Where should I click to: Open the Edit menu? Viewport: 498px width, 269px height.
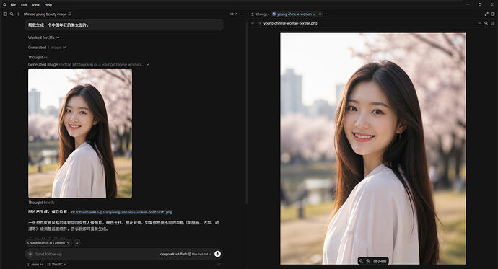click(24, 5)
